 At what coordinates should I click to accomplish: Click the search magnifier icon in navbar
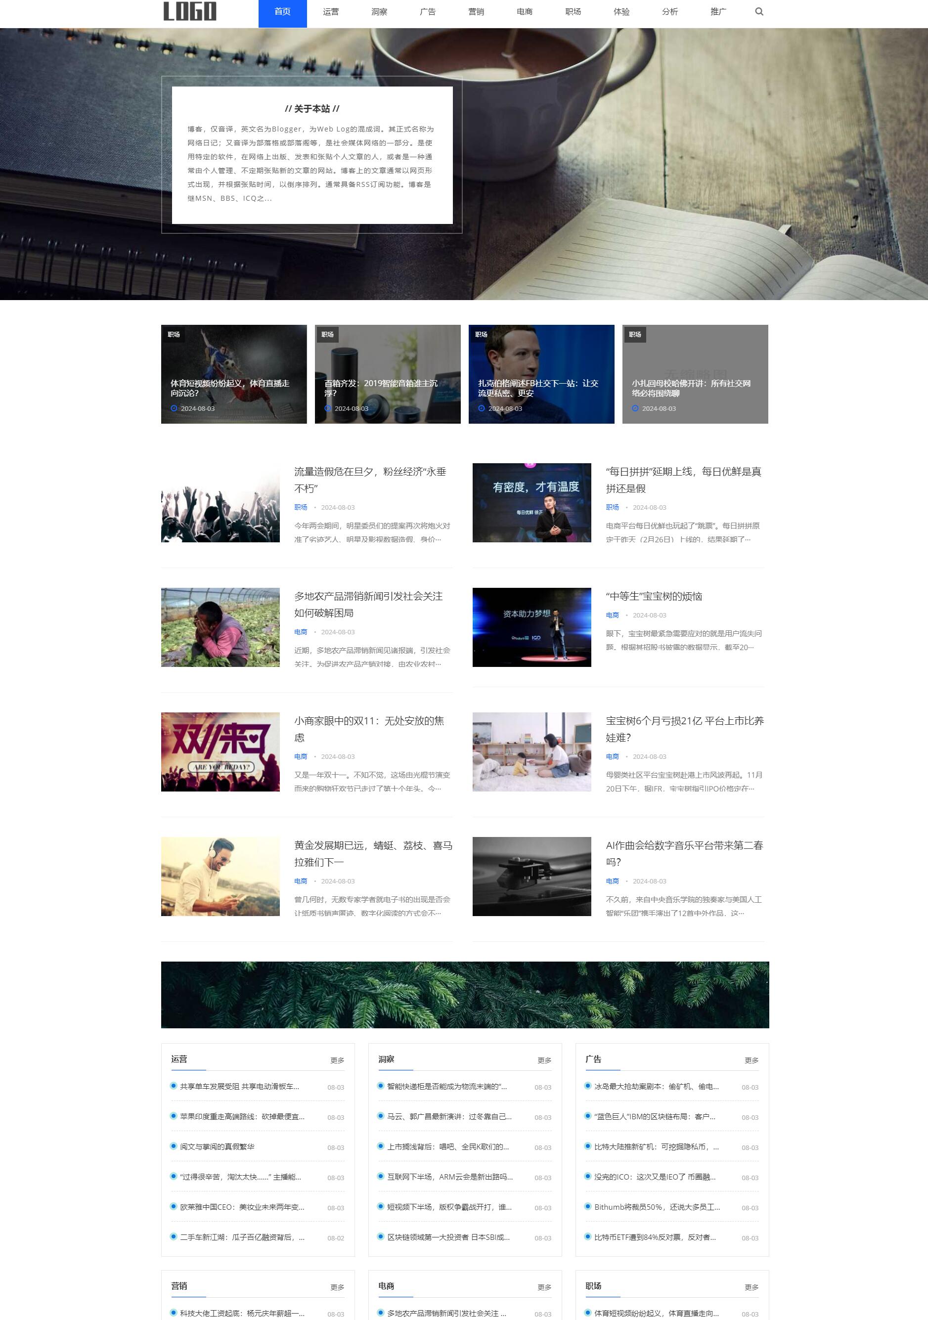click(759, 11)
